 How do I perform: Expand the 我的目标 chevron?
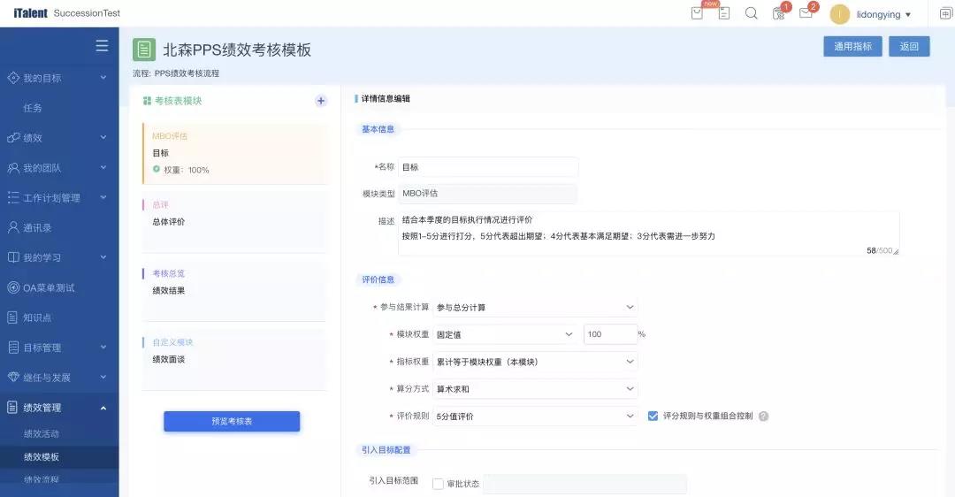coord(103,78)
